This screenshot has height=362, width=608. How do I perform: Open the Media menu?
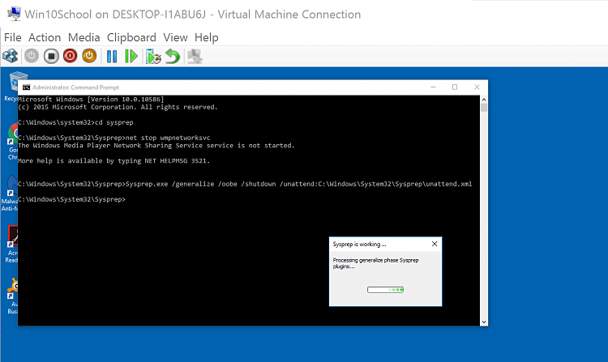83,37
